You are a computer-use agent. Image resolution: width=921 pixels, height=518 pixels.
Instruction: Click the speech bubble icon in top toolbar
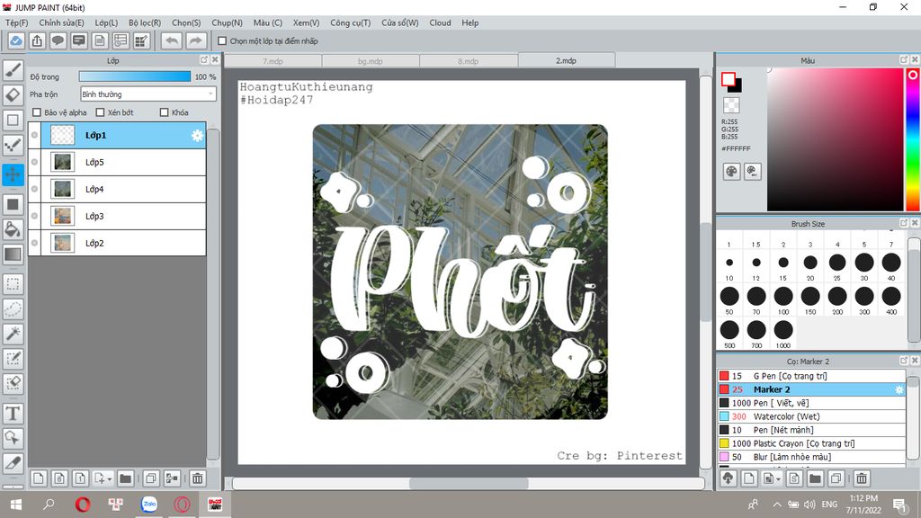click(58, 40)
